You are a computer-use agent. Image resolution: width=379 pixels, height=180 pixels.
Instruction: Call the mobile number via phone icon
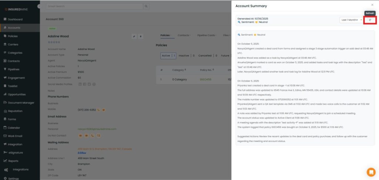point(99,110)
